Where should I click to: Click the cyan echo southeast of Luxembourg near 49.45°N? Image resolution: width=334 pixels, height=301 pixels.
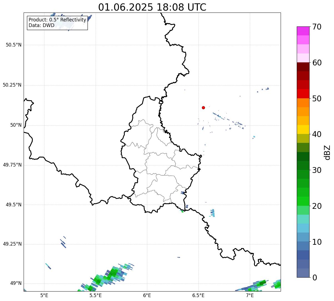(213, 213)
